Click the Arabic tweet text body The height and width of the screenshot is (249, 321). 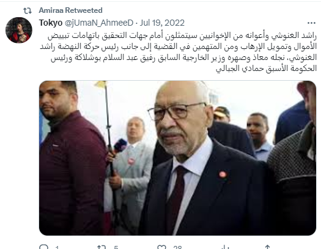click(x=178, y=52)
